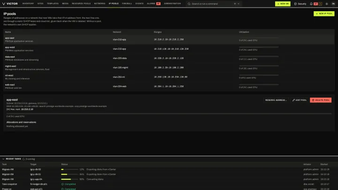Click the search magnifier icon

[189, 4]
